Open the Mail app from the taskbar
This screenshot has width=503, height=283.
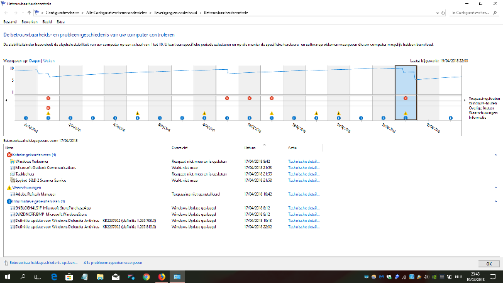coord(116,277)
